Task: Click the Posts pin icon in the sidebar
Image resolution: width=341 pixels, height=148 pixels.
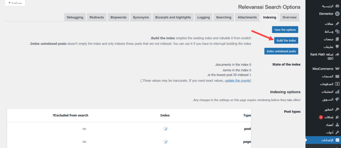Action: click(337, 24)
